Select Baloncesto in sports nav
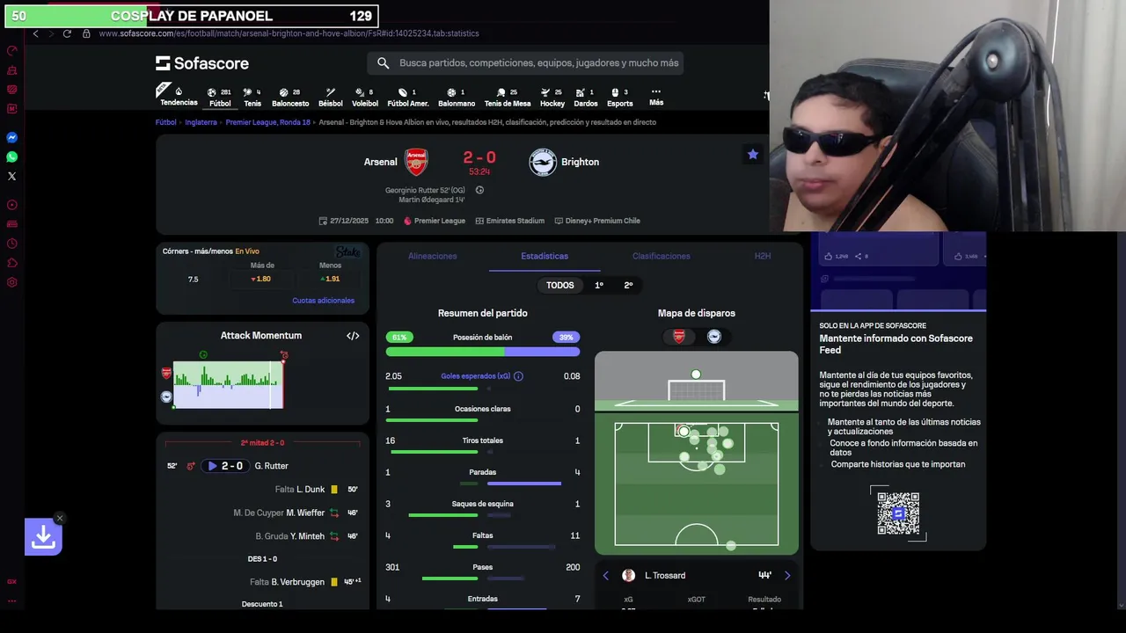The width and height of the screenshot is (1126, 633). (x=290, y=98)
